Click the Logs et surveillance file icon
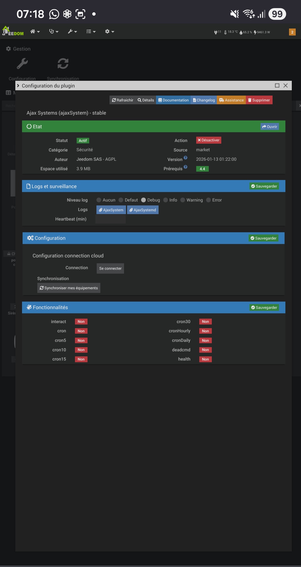Viewport: 301px width, 567px height. [x=28, y=186]
